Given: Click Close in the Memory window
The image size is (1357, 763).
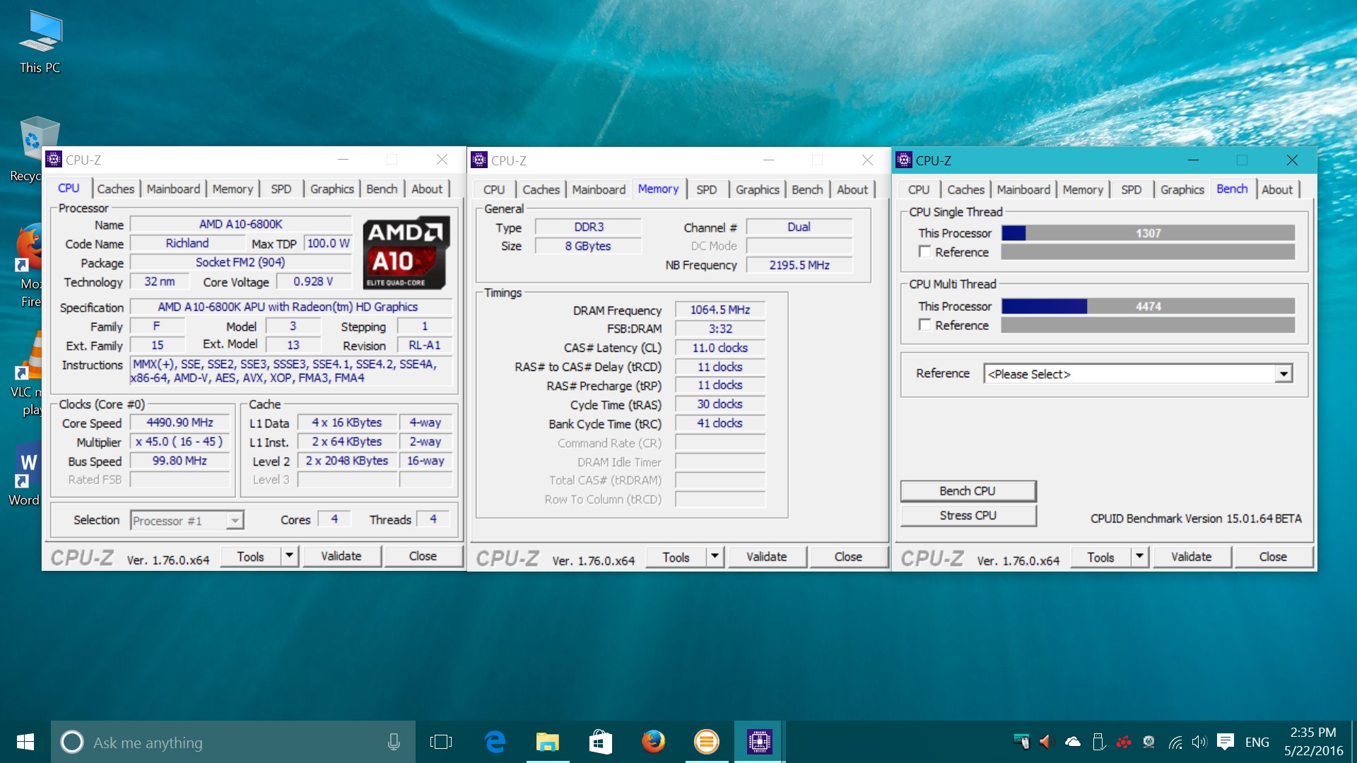Looking at the screenshot, I should tap(848, 557).
